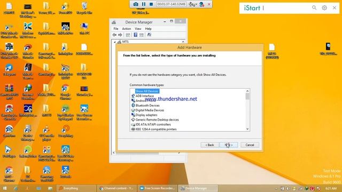Open Windows Start button

(x=5, y=188)
